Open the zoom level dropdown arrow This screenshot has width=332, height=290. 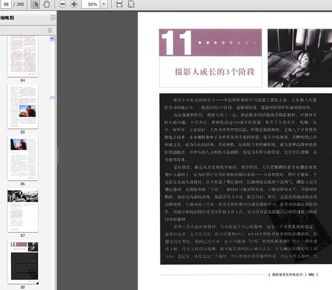[x=104, y=4]
